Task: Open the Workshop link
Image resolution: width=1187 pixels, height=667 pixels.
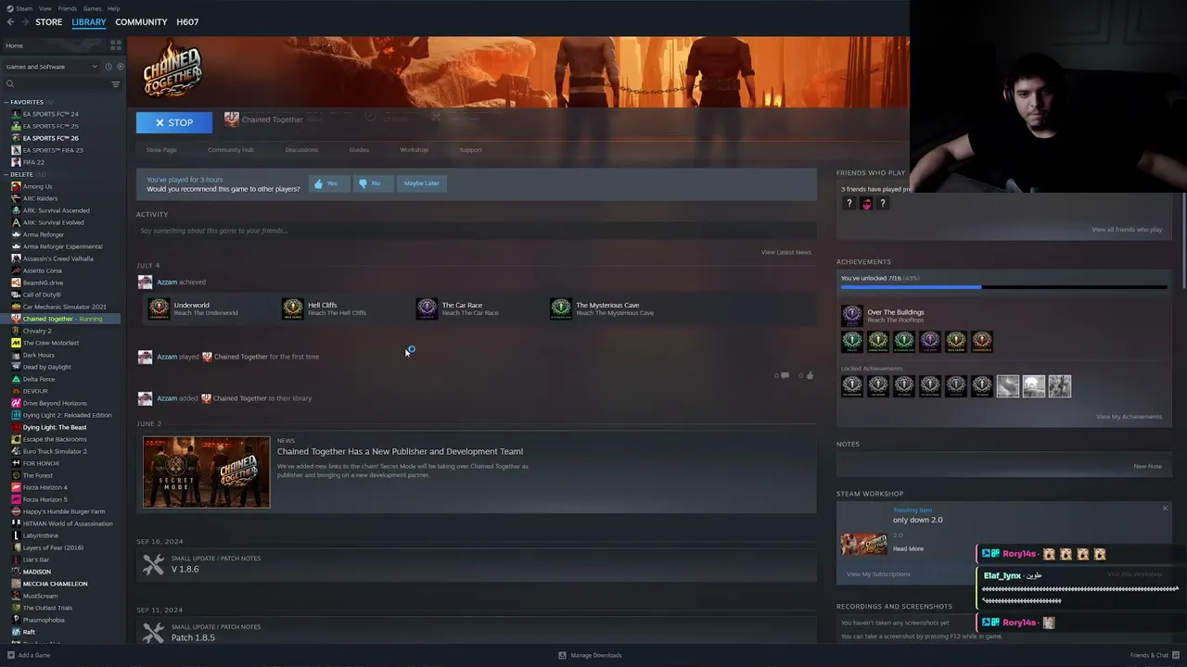Action: click(415, 150)
